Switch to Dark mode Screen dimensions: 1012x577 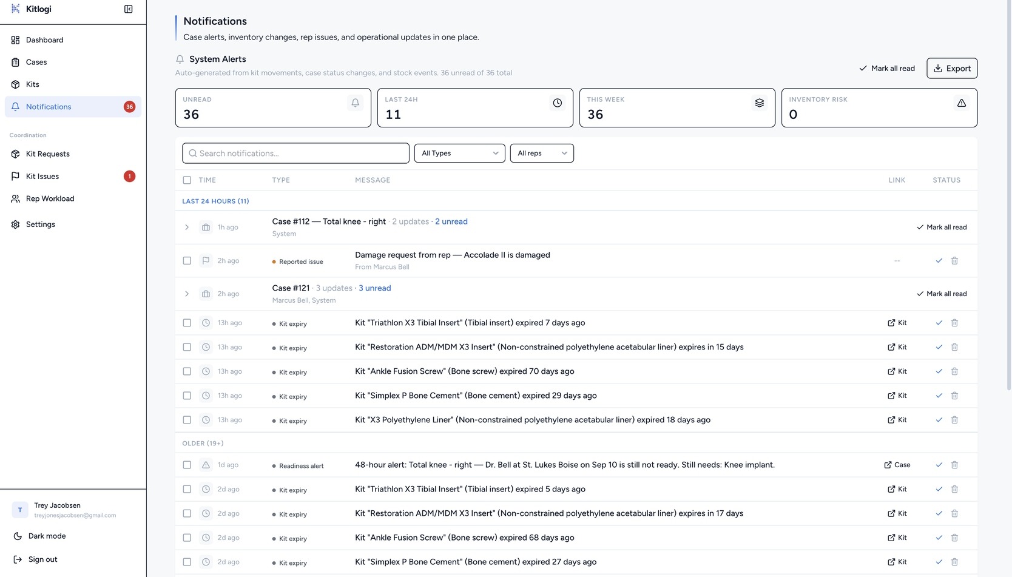coord(73,536)
